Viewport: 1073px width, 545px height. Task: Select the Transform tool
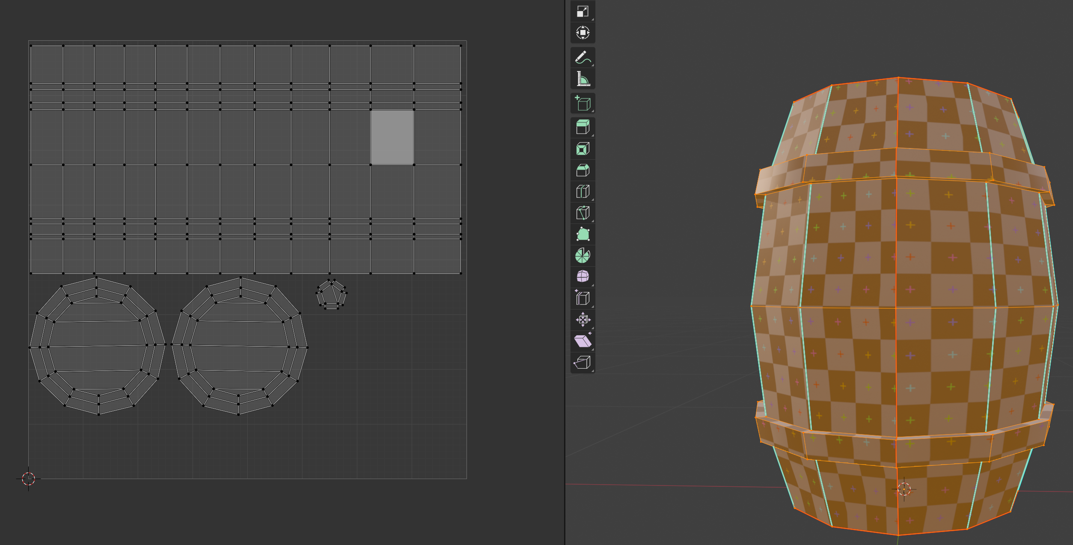(583, 33)
